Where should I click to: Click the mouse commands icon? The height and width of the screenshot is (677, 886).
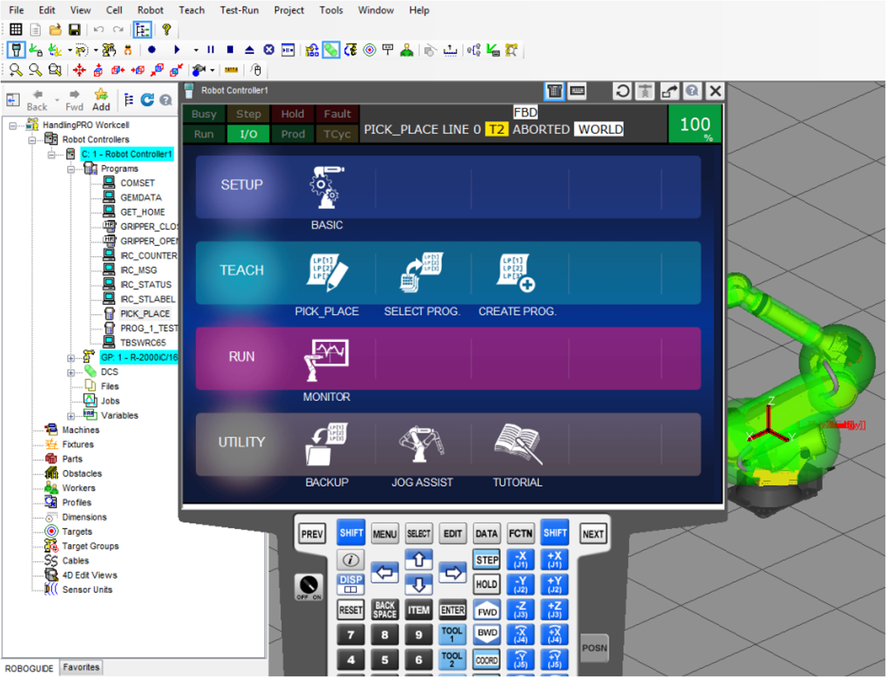256,70
